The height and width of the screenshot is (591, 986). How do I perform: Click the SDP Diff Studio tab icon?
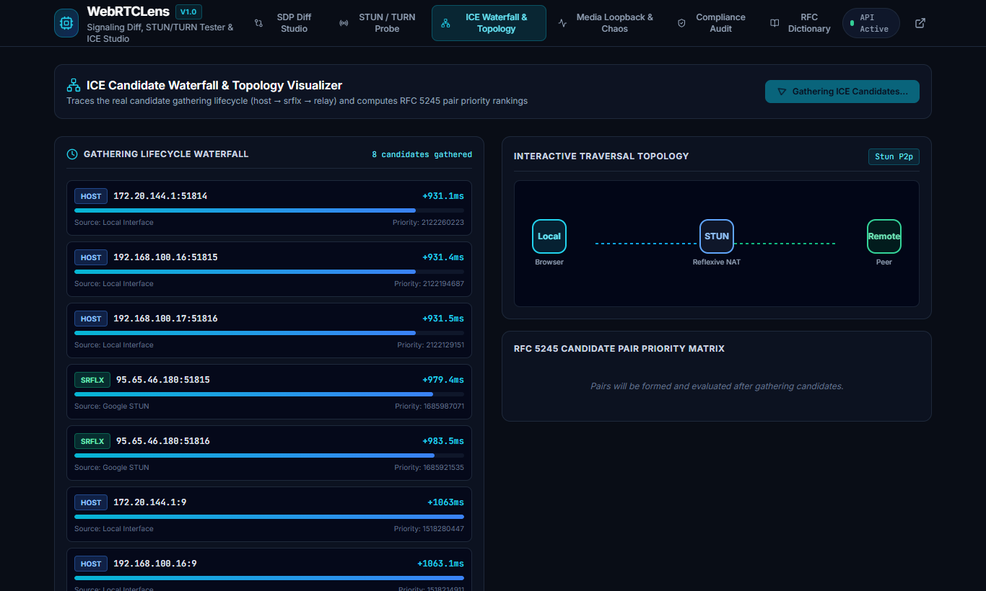click(258, 23)
